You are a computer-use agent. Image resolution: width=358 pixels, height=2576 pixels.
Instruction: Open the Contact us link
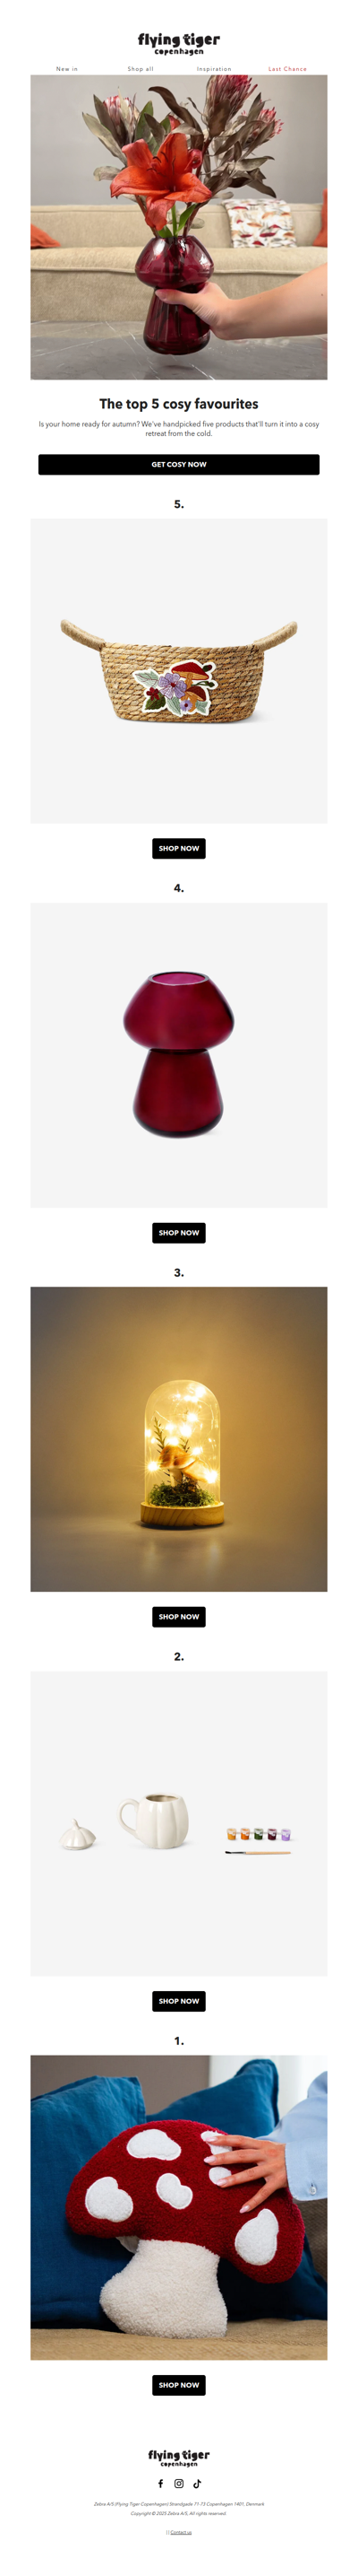pos(181,2532)
